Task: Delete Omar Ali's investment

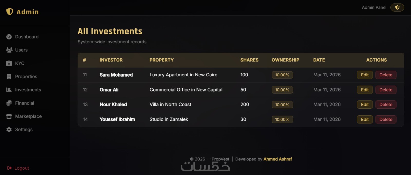Action: (x=386, y=90)
